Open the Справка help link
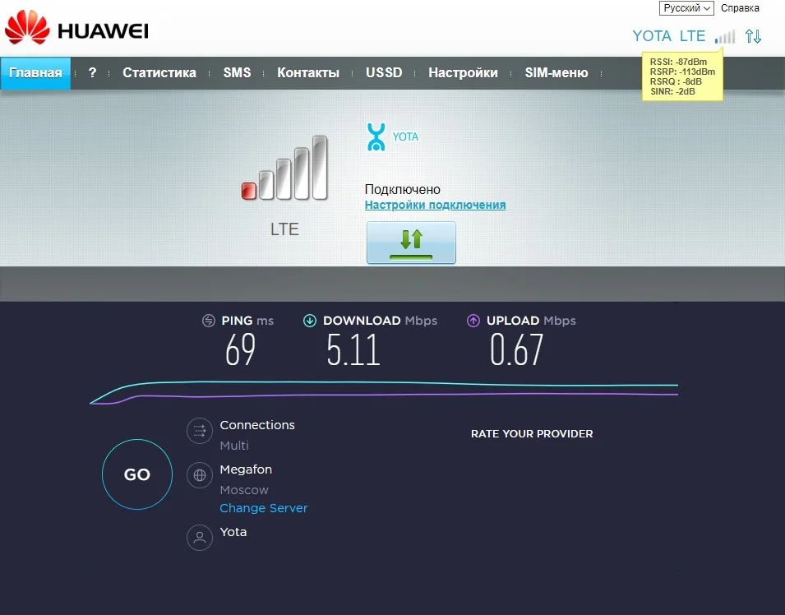 (x=740, y=8)
